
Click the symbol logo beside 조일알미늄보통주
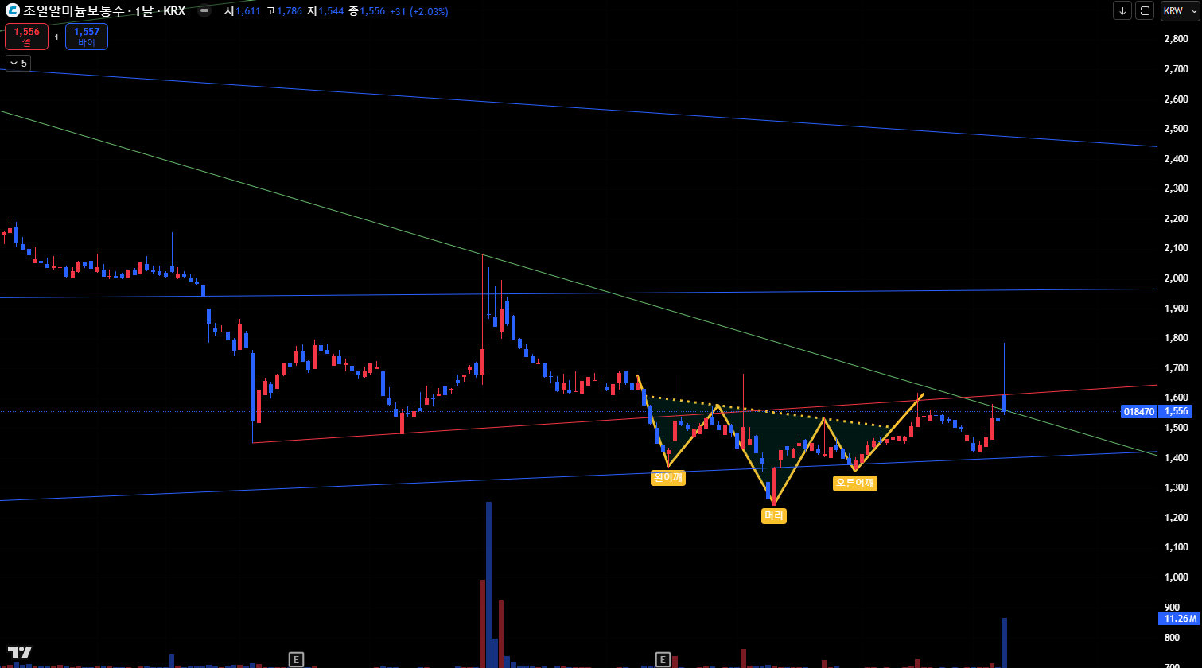click(13, 11)
